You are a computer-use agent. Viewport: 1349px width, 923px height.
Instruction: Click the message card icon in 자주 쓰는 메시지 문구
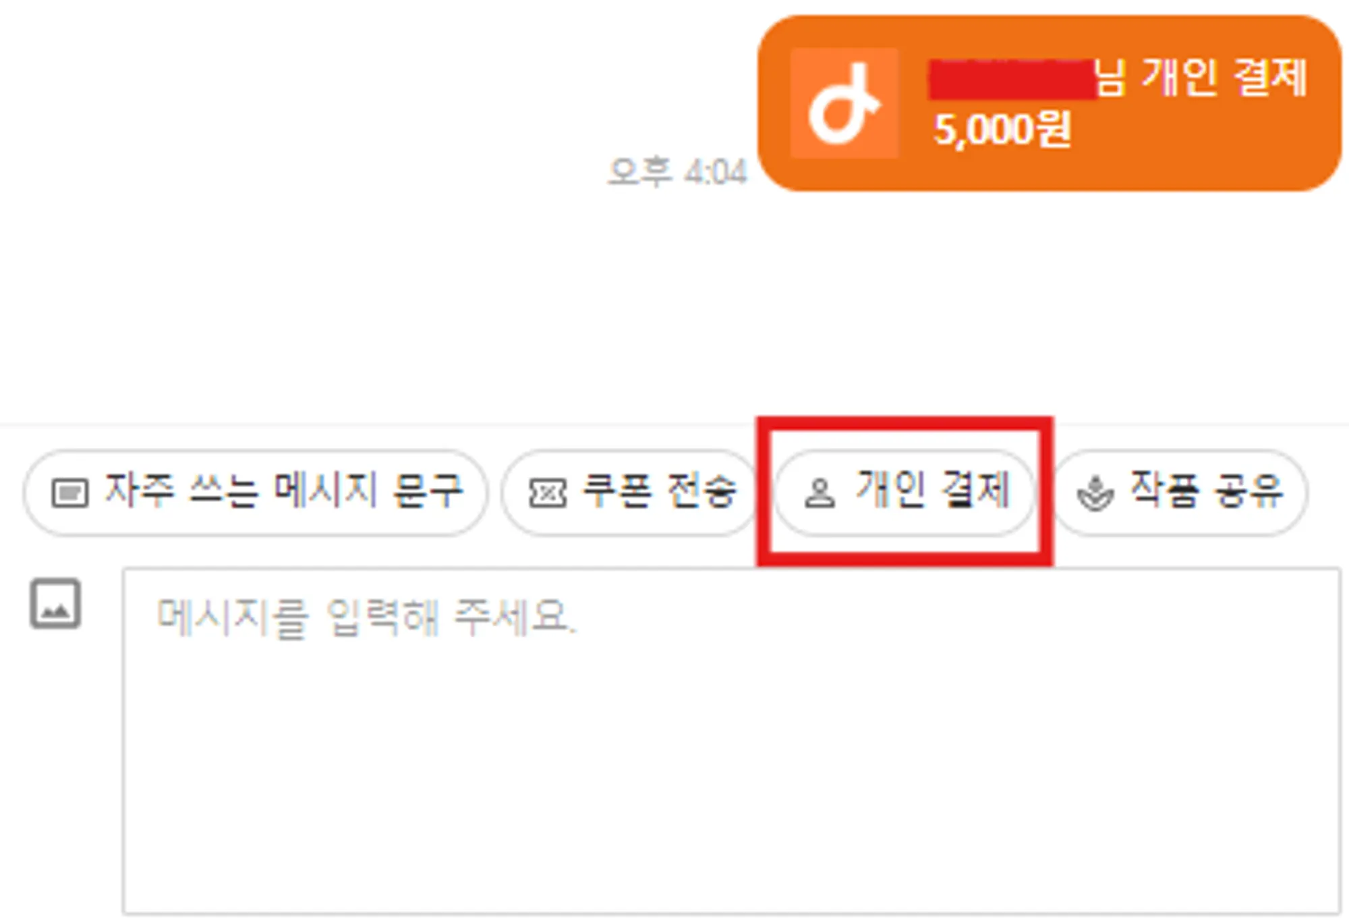[x=70, y=493]
